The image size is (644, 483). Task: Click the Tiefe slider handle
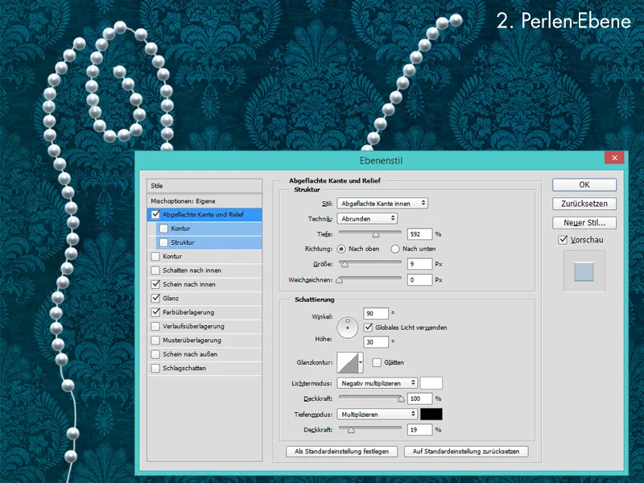[375, 234]
